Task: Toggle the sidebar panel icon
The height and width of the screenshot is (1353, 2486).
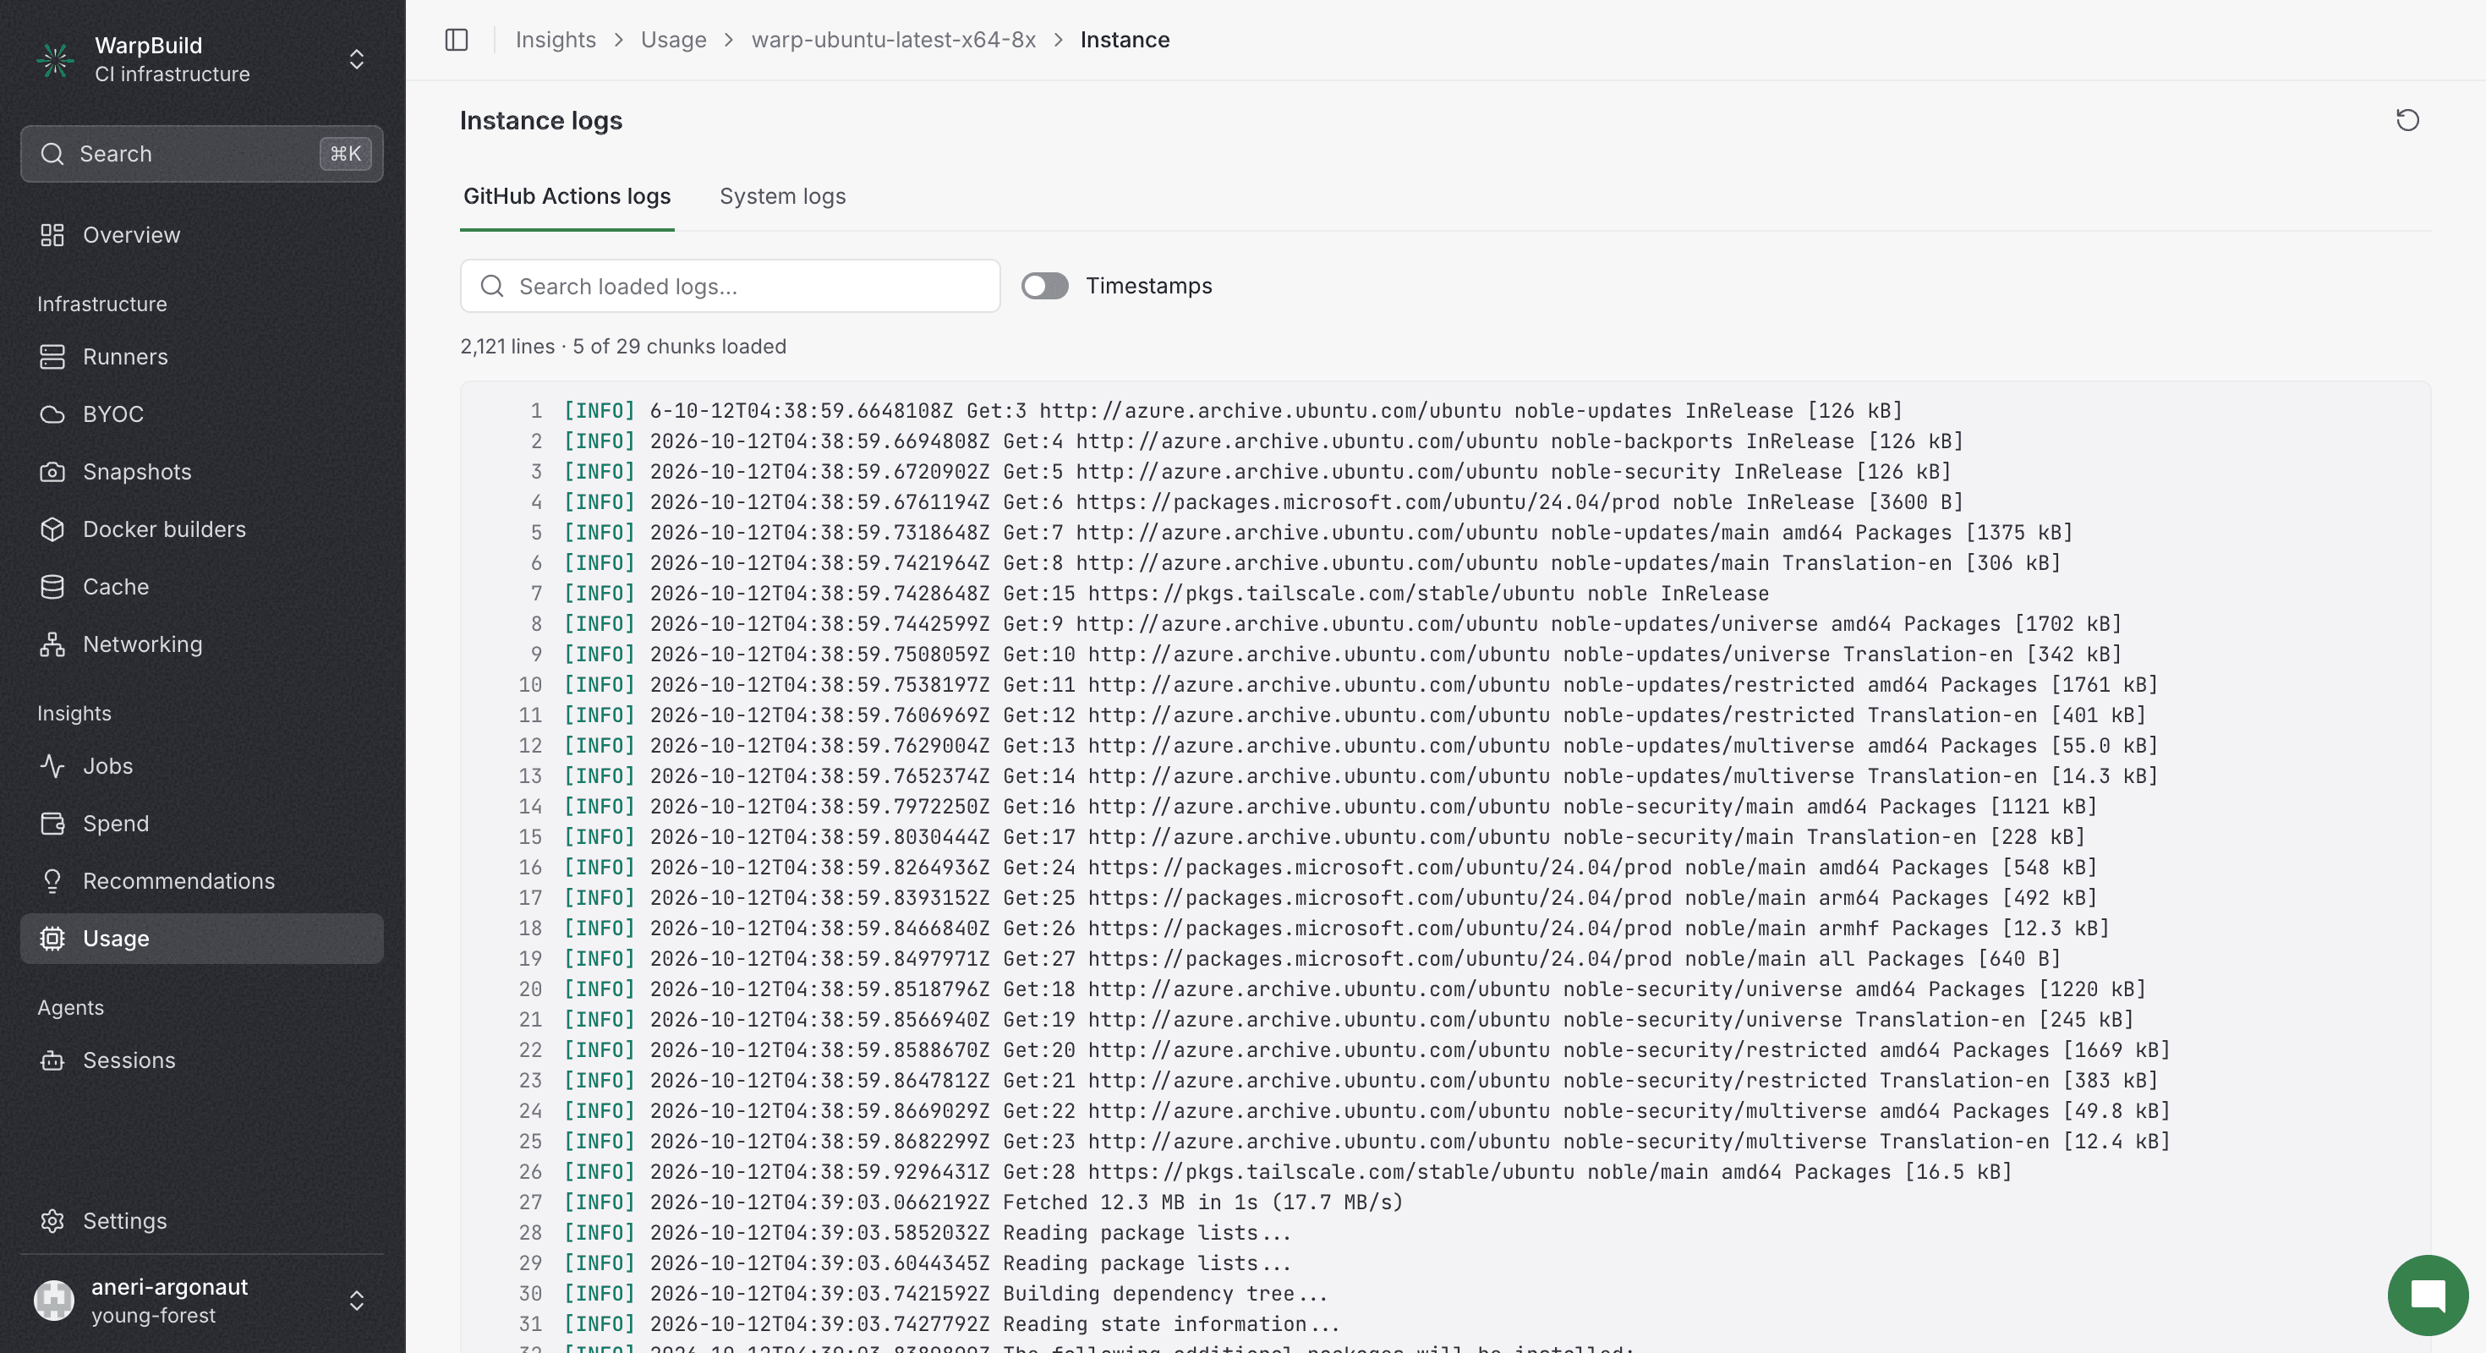Action: tap(457, 40)
